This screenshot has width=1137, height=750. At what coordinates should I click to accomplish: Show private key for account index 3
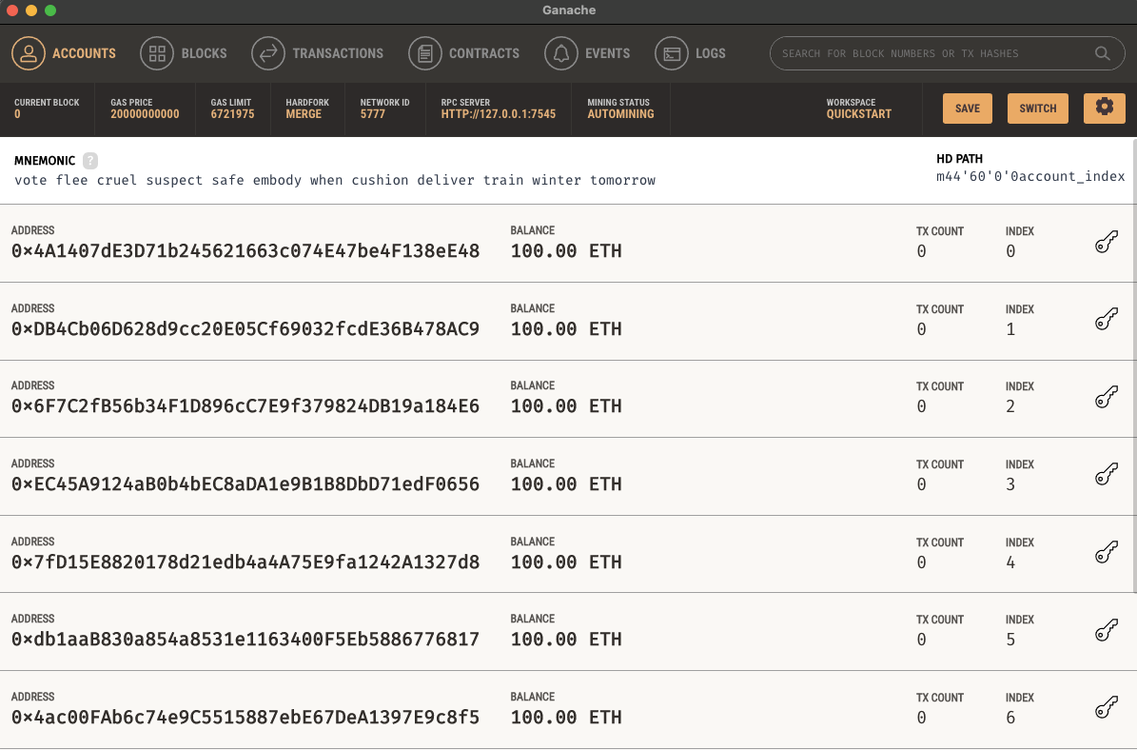(x=1107, y=475)
